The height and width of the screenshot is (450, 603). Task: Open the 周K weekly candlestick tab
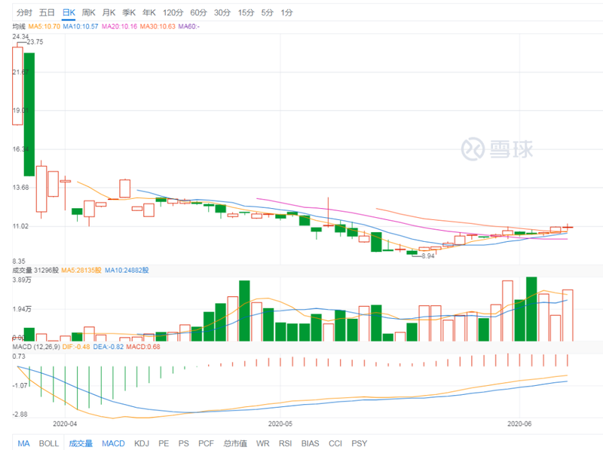coord(88,13)
